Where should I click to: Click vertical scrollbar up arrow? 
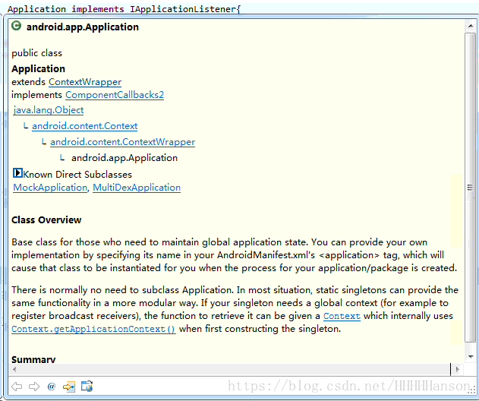[471, 27]
